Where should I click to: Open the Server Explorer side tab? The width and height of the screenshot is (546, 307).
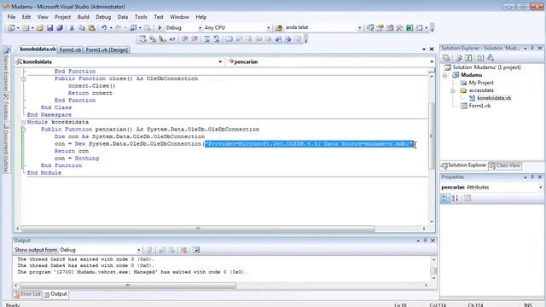point(6,69)
